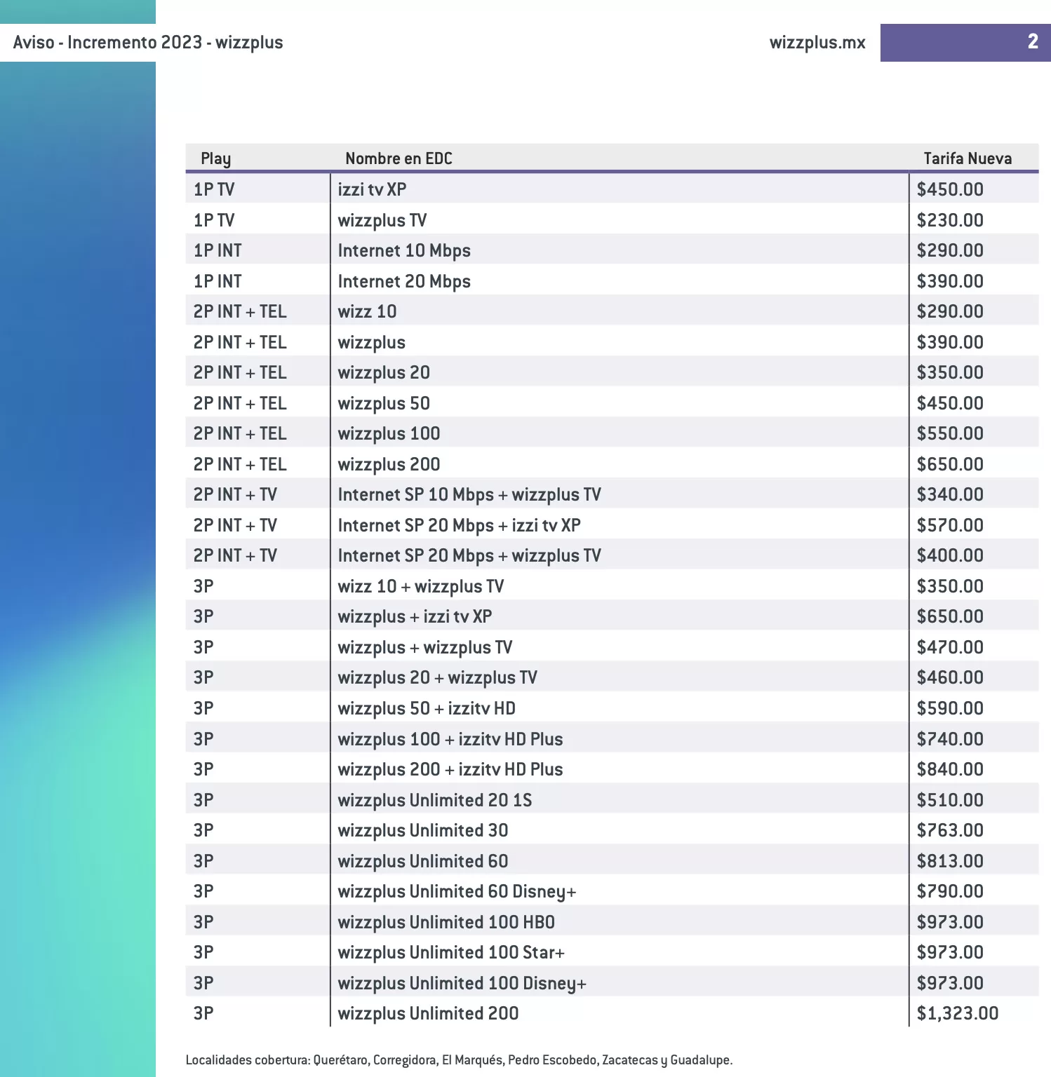The height and width of the screenshot is (1077, 1051).
Task: Click the $460.00 price
Action: [950, 677]
